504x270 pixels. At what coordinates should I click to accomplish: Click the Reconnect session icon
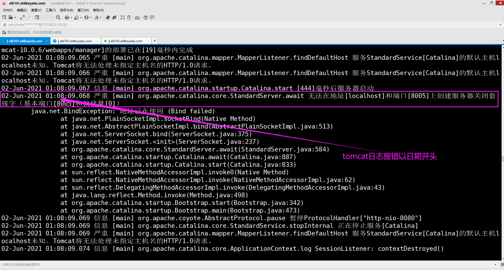(22, 17)
